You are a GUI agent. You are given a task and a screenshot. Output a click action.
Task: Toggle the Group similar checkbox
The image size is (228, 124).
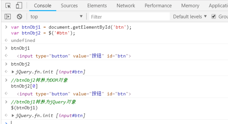[x=213, y=17]
